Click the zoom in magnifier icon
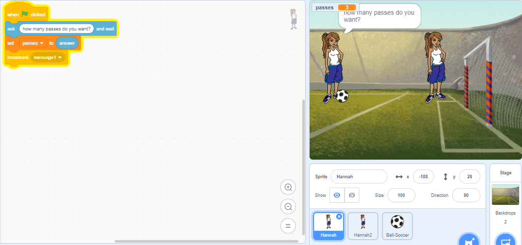This screenshot has height=245, width=522. (288, 187)
